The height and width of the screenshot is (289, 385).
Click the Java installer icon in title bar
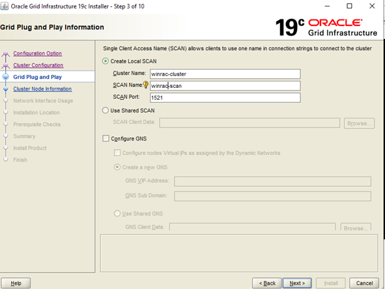pos(5,6)
